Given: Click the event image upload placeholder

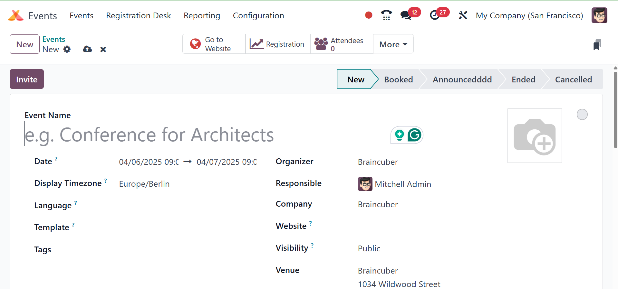Looking at the screenshot, I should [535, 135].
